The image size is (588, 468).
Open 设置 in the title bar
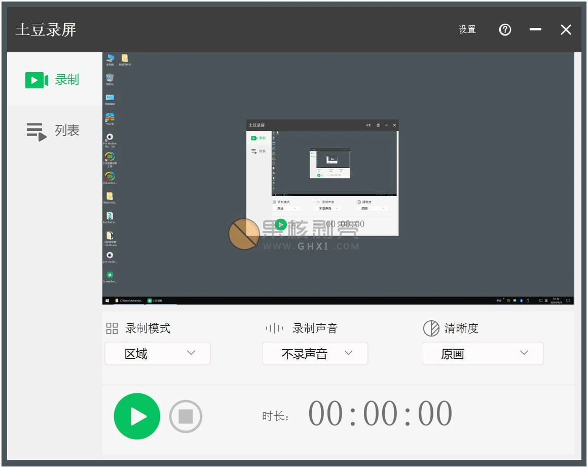[x=467, y=30]
